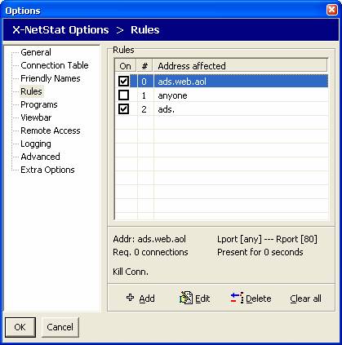The image size is (342, 345).
Task: Select Connection Table in the tree
Action: pos(55,65)
